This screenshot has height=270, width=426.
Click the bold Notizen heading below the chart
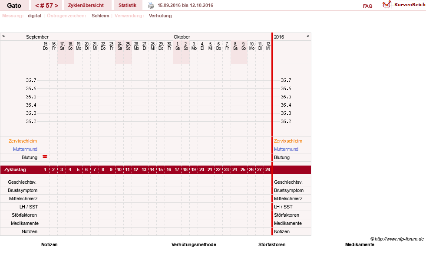pyautogui.click(x=50, y=244)
